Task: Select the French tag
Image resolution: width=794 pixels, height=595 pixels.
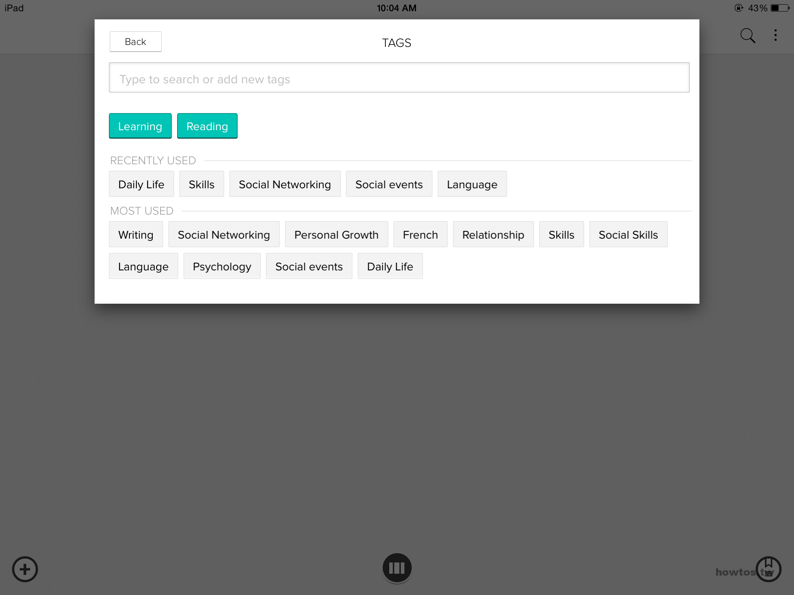Action: (x=420, y=234)
